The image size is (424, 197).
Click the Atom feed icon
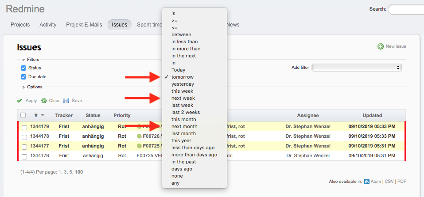[x=367, y=181]
